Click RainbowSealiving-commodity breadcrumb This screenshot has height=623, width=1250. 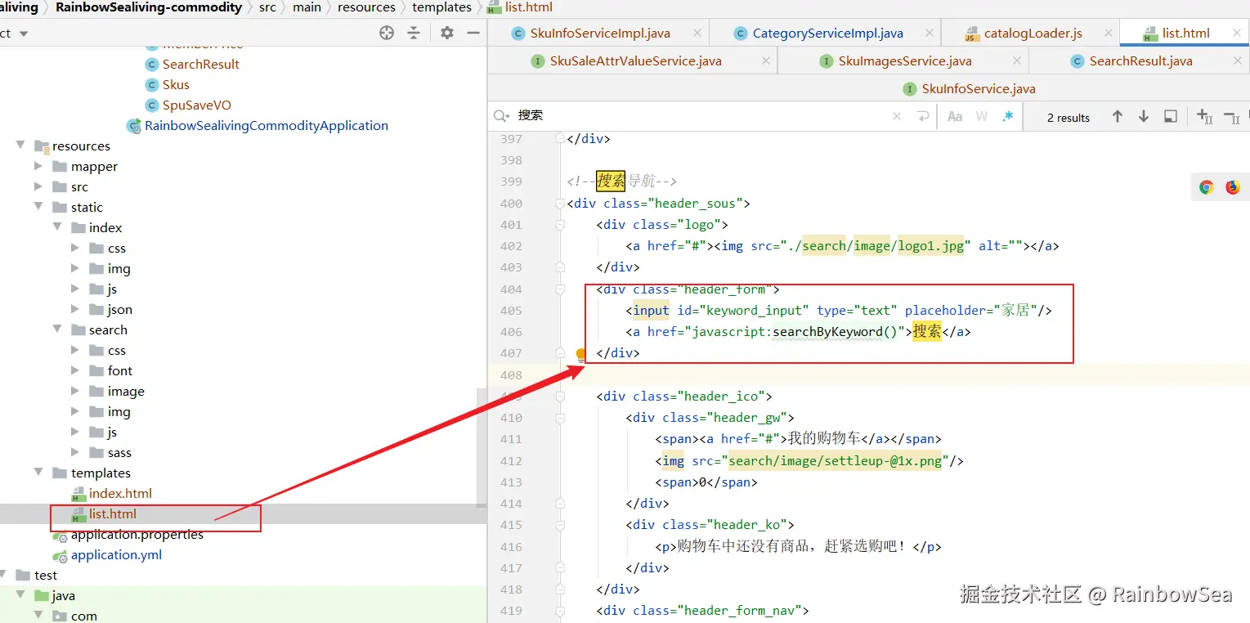tap(149, 7)
